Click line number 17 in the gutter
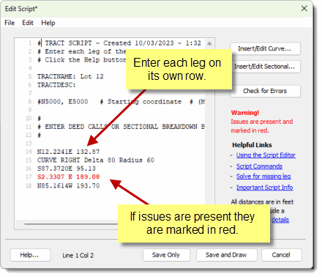This screenshot has width=322, height=277. (29, 177)
